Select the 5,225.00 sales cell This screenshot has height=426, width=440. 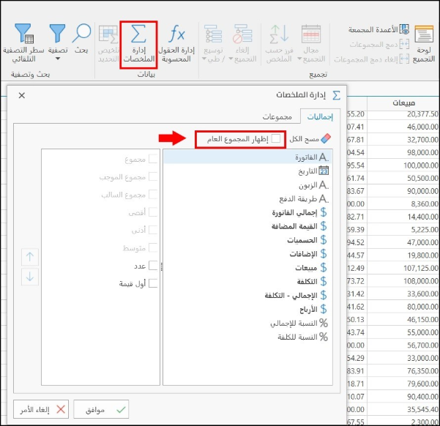(x=403, y=230)
